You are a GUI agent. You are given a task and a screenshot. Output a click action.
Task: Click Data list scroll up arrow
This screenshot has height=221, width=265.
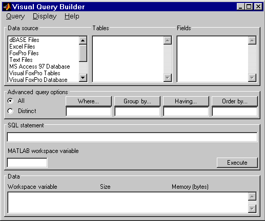pyautogui.click(x=252, y=196)
